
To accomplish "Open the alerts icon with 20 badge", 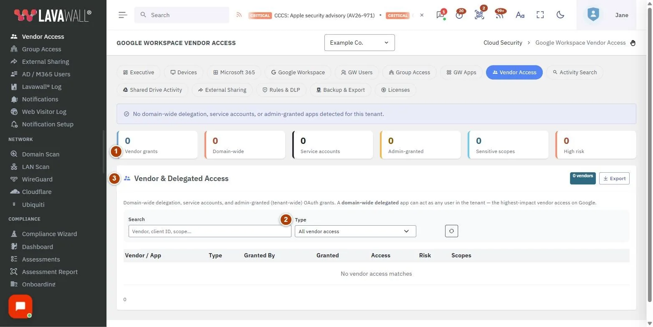I will pyautogui.click(x=460, y=15).
